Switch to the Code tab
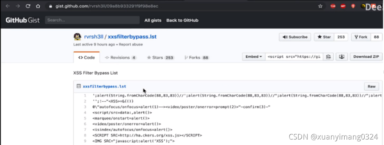This screenshot has height=145, width=384. tap(86, 57)
